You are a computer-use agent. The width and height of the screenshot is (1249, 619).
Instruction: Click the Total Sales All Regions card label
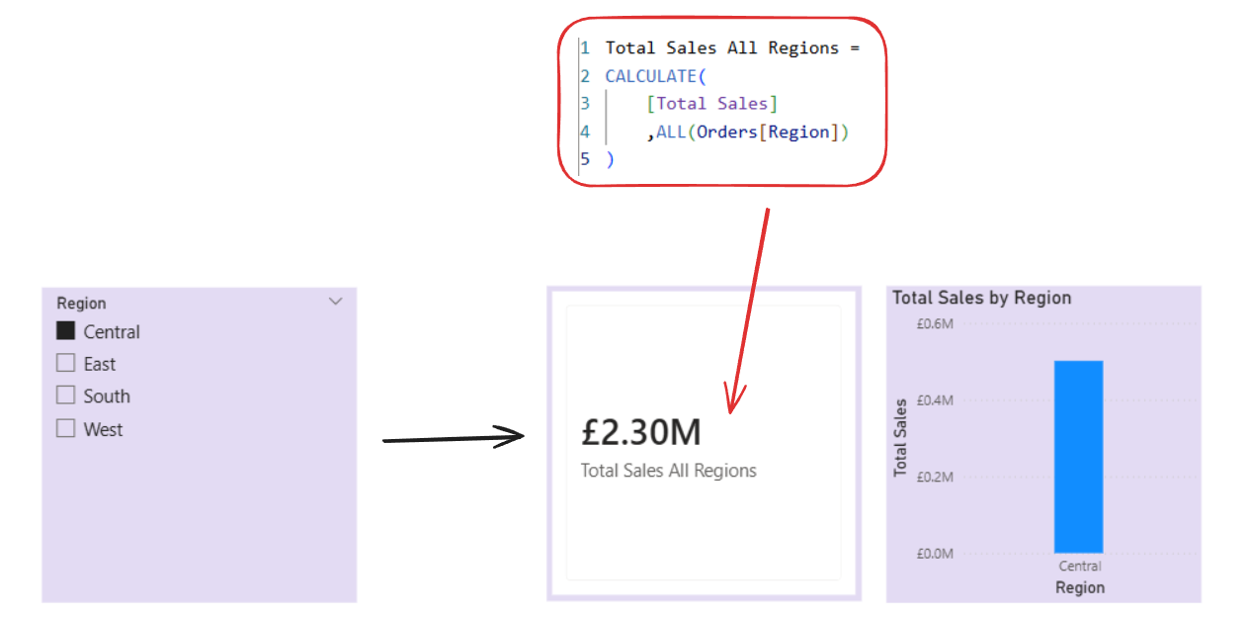point(668,471)
